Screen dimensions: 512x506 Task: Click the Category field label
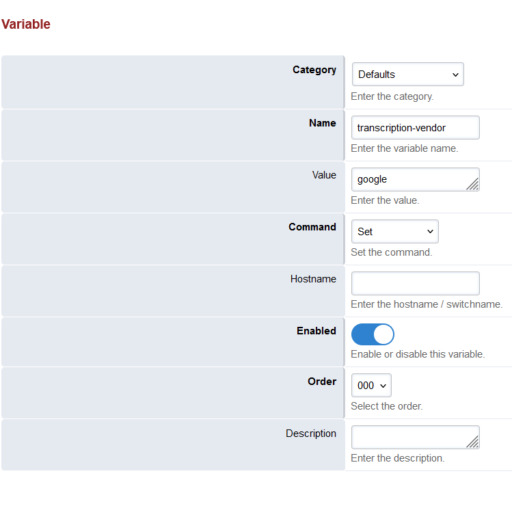coord(314,70)
